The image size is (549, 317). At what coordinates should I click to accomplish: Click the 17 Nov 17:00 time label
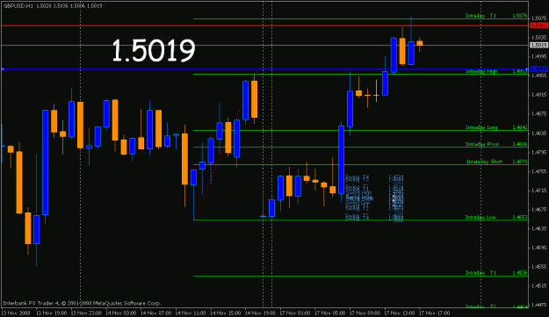coord(434,313)
